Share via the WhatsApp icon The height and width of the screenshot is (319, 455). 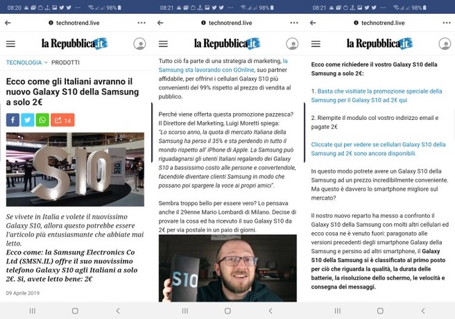(x=42, y=120)
